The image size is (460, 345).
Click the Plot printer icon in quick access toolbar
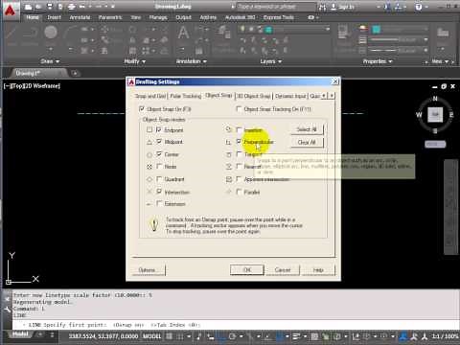[x=72, y=7]
